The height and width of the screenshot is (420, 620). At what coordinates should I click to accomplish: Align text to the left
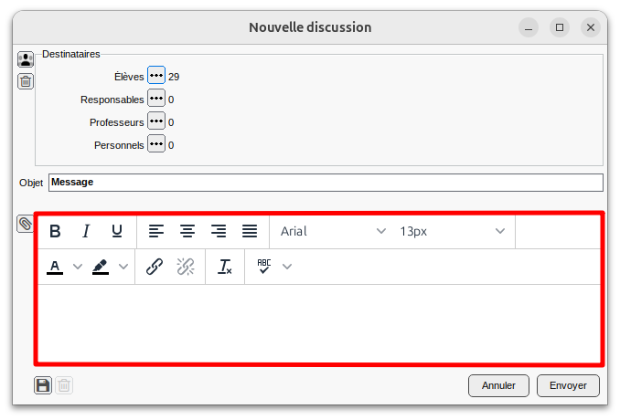pos(156,231)
